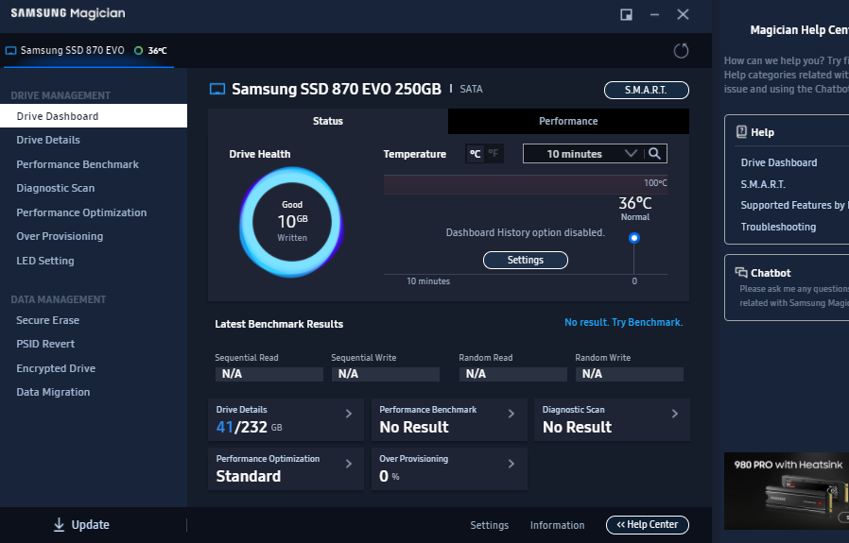
Task: Click the Help Center collapse button
Action: click(x=648, y=525)
